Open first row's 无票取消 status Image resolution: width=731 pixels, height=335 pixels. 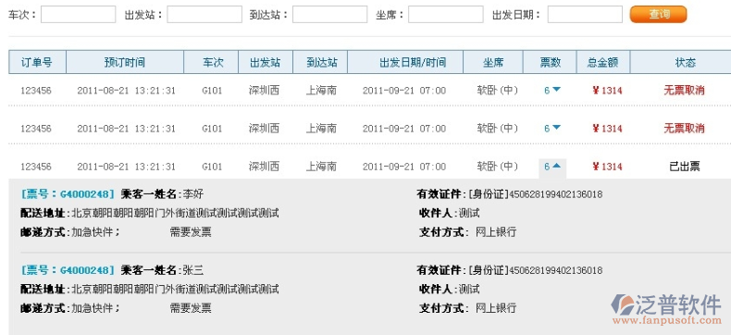tap(684, 91)
